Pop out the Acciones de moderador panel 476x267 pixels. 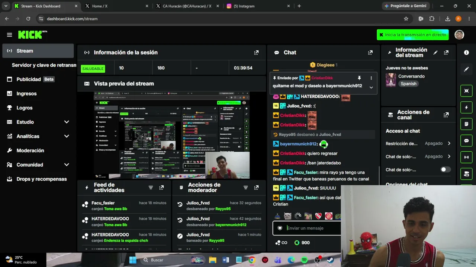[256, 188]
